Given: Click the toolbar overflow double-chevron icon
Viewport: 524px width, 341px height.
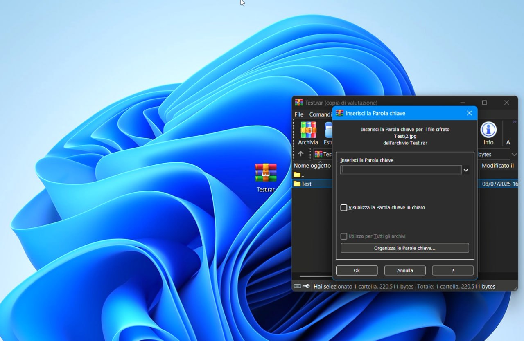Looking at the screenshot, I should pyautogui.click(x=515, y=122).
